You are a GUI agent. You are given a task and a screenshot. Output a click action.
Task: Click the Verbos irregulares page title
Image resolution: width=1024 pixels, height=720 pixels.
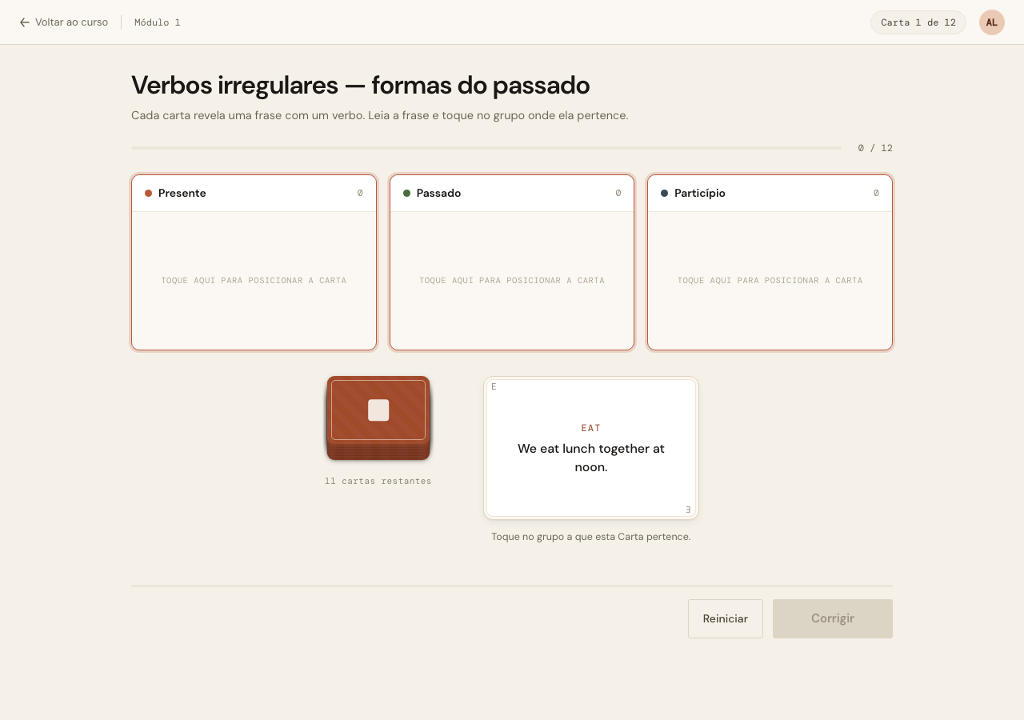click(361, 85)
